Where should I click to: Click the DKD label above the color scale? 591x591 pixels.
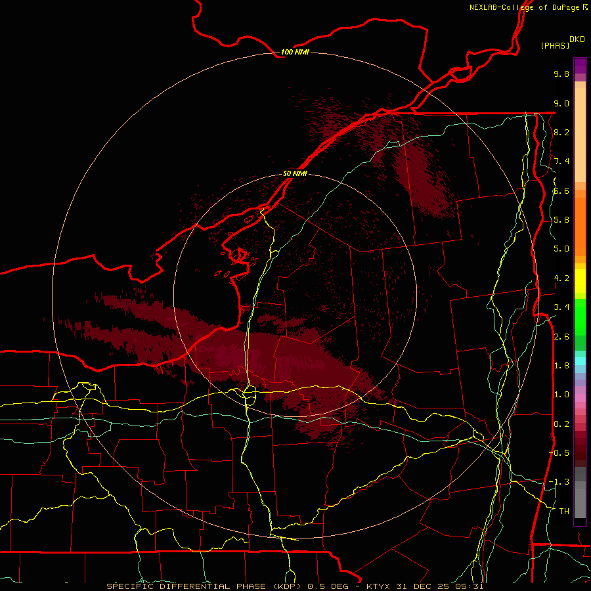coord(577,39)
